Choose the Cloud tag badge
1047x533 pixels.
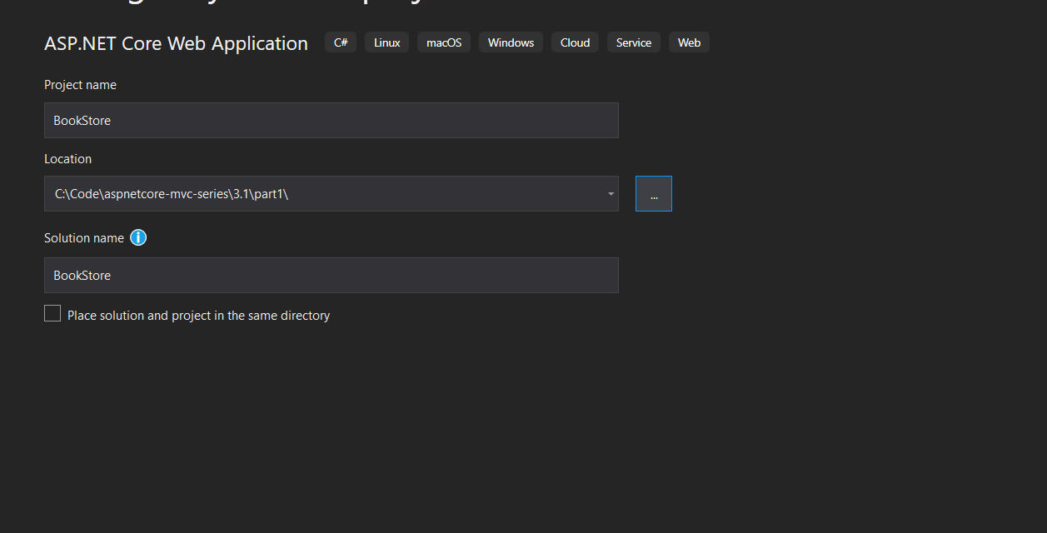pyautogui.click(x=575, y=42)
